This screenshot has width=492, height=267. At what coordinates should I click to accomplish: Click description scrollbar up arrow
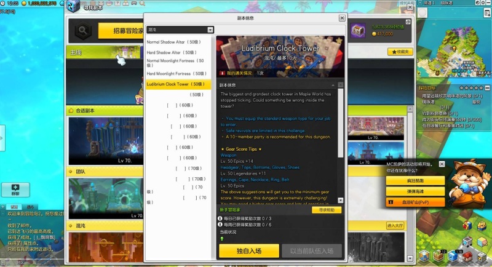tap(341, 85)
